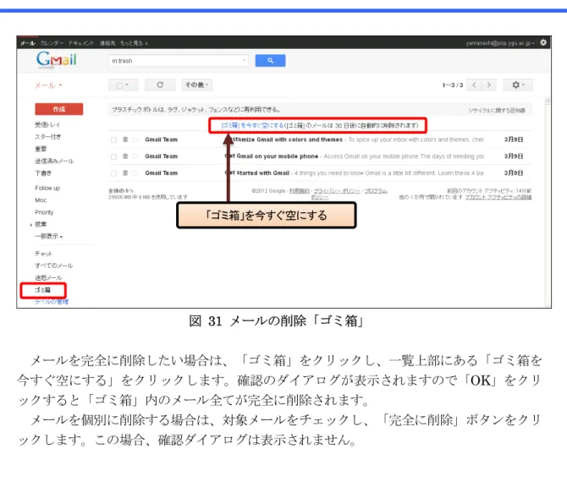Open the Follow up label

tap(47, 188)
